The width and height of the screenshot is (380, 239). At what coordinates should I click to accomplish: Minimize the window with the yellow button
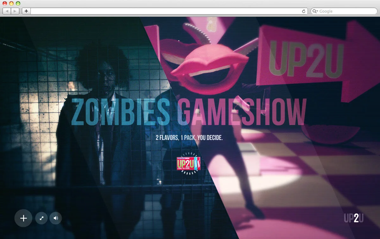click(11, 3)
